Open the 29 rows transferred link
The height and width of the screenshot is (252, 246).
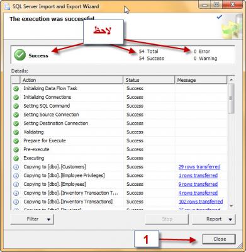(x=199, y=167)
